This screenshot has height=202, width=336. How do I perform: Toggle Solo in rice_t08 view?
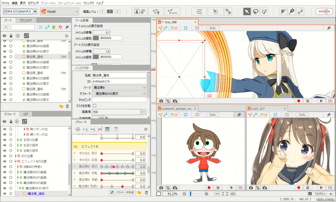pyautogui.click(x=212, y=28)
